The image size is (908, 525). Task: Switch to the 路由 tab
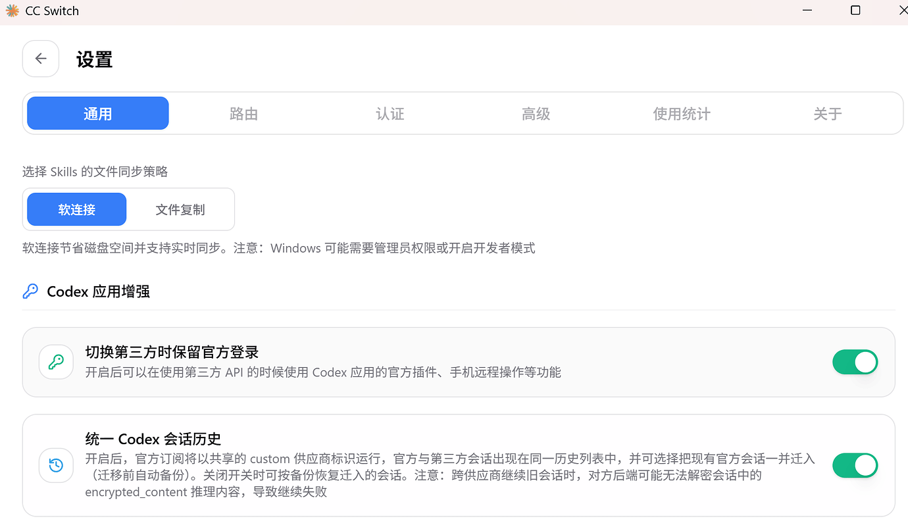[243, 113]
